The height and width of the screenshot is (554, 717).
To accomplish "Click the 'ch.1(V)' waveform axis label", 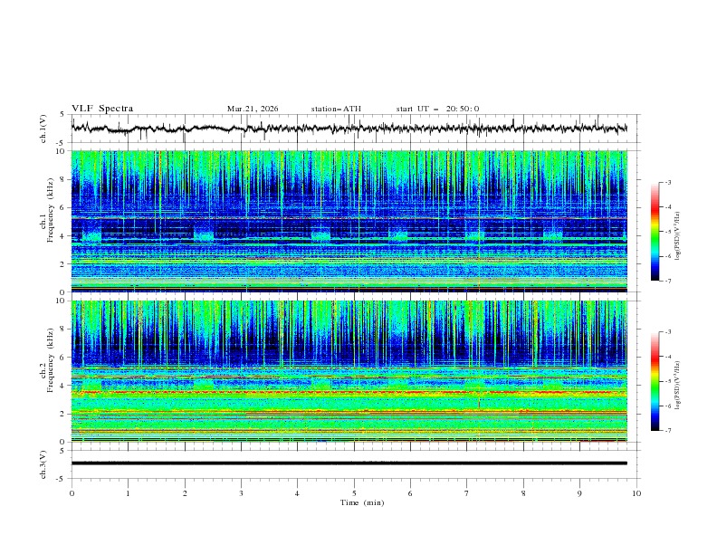I will click(43, 129).
